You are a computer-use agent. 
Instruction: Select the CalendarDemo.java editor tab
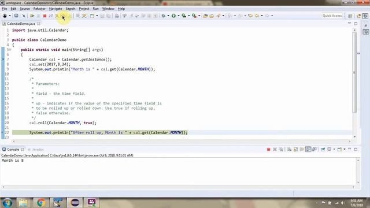point(21,24)
